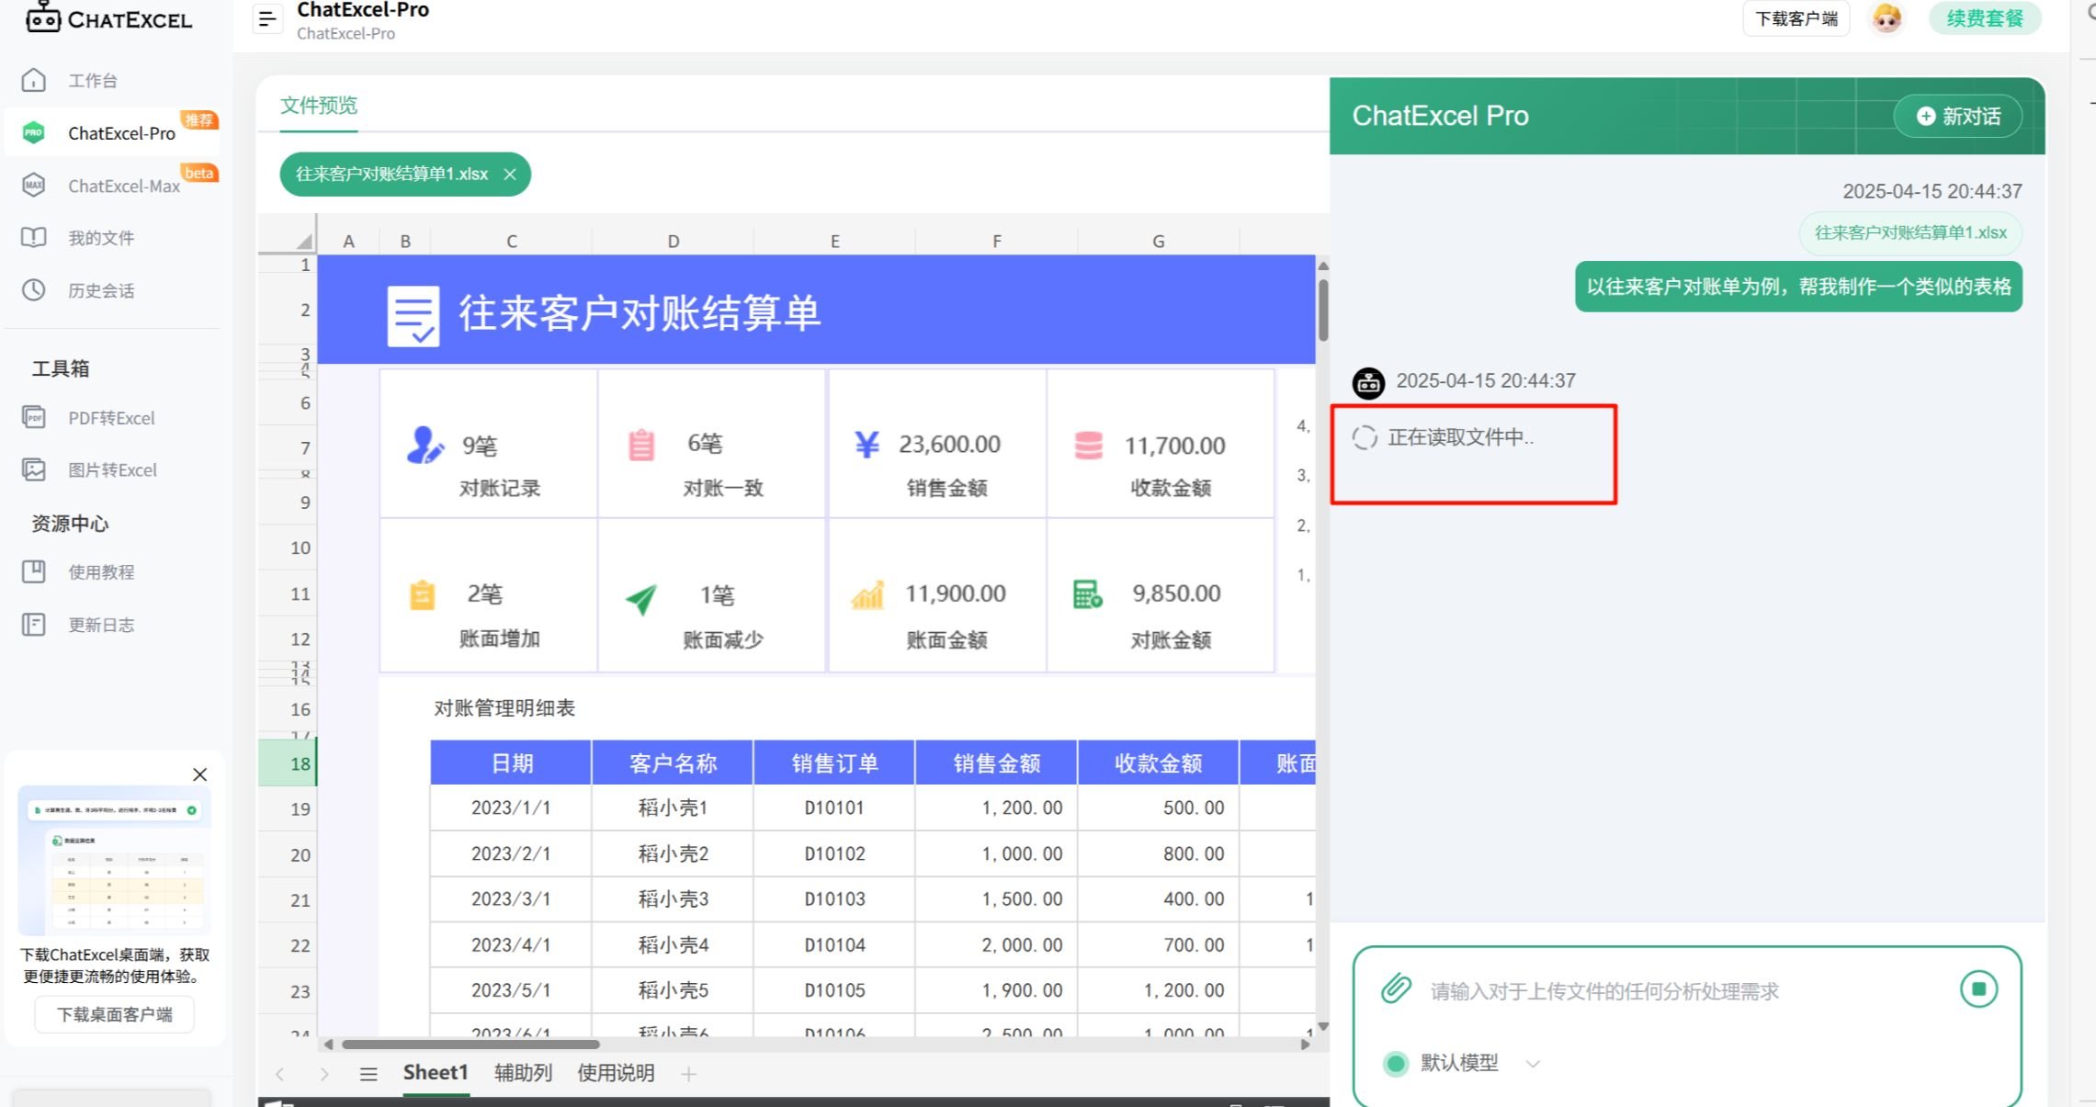
Task: Switch to the 辅助列 sheet tab
Action: tap(523, 1073)
